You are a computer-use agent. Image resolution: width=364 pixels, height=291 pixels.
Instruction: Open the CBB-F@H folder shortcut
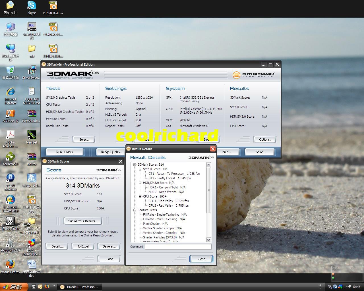point(32,225)
